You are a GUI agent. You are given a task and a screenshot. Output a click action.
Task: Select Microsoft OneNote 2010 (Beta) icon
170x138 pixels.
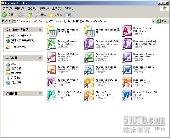(51, 83)
